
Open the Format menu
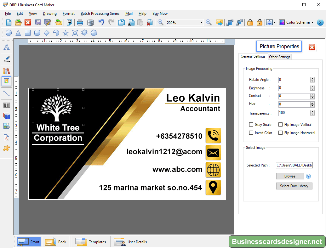point(69,14)
